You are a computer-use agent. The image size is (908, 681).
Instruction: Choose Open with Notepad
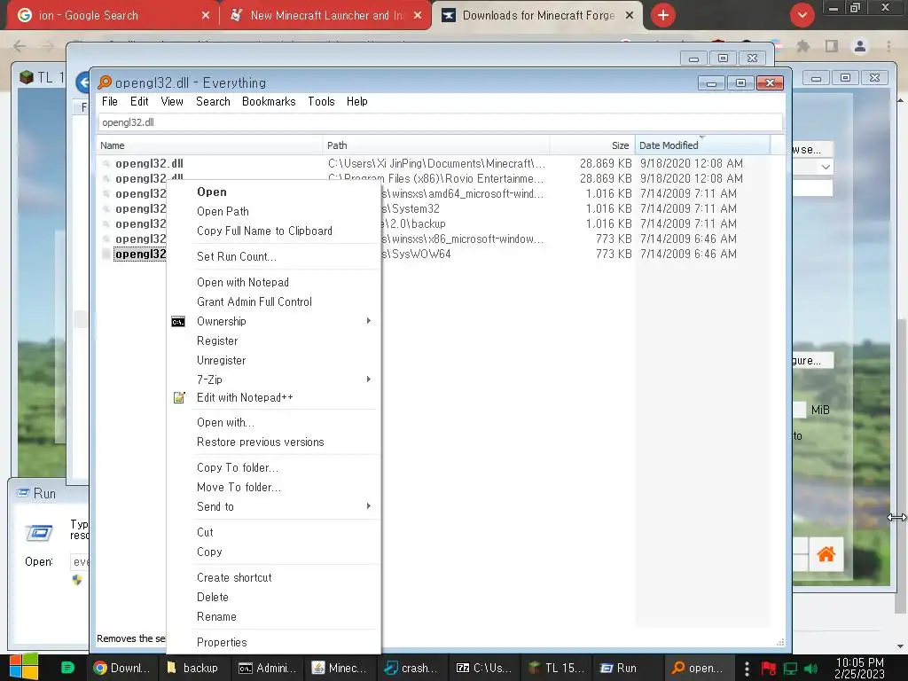(243, 282)
